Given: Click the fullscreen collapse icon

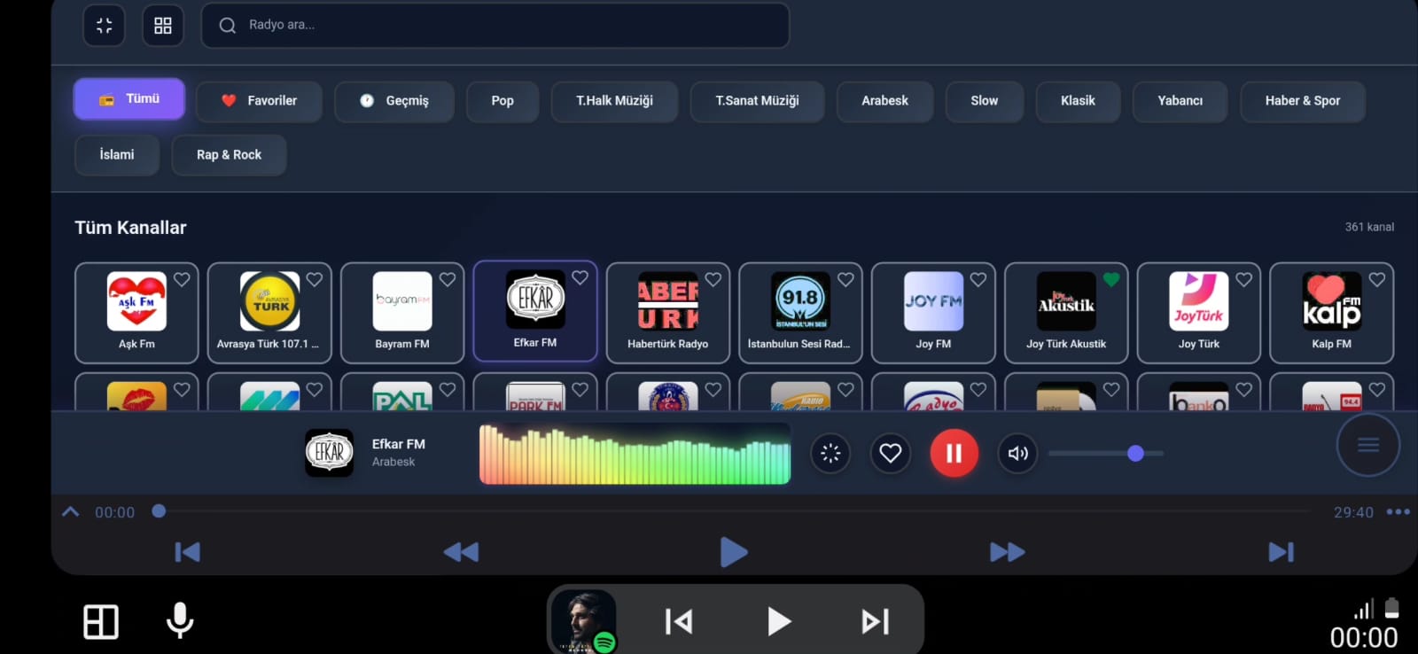Looking at the screenshot, I should (105, 26).
